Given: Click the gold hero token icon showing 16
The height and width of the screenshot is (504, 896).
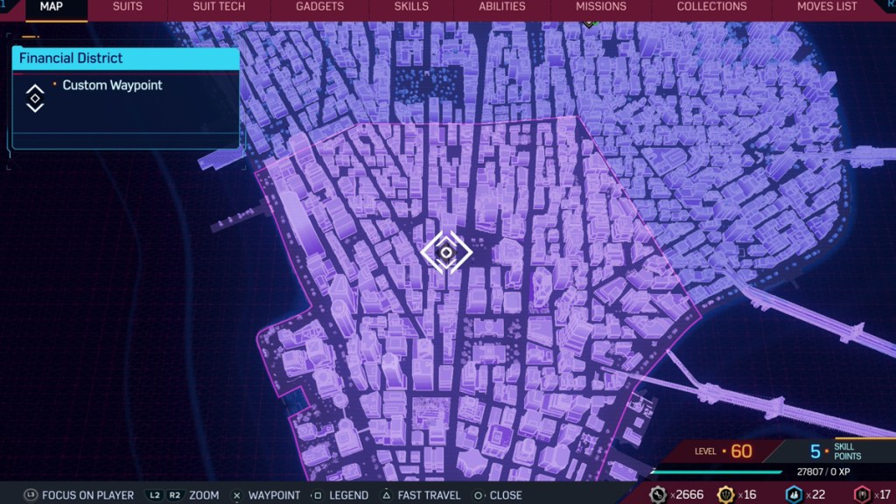Looking at the screenshot, I should coord(726,494).
